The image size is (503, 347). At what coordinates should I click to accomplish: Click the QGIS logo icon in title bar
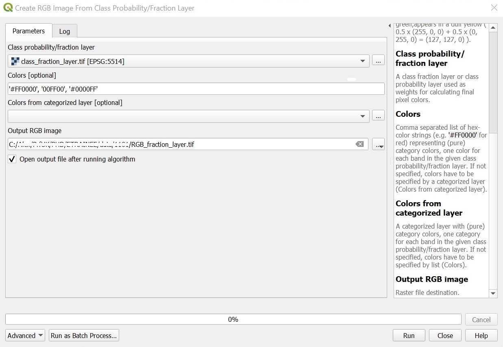8,8
